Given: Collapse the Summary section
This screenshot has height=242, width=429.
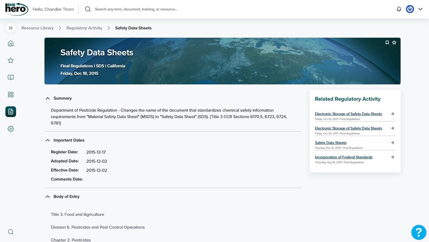Looking at the screenshot, I should click(x=48, y=98).
